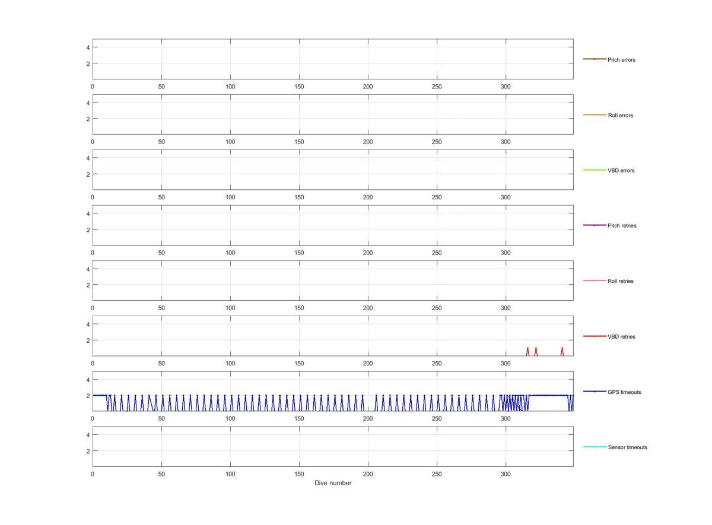The height and width of the screenshot is (525, 712).
Task: Click the first red VBD retries spike
Action: (527, 351)
